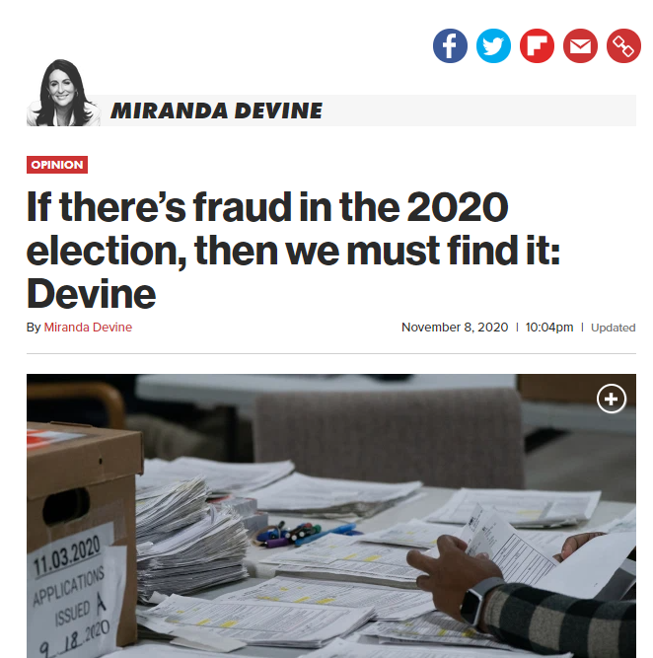Select the November 8, 2020 publish date
The image size is (653, 658).
pos(455,328)
